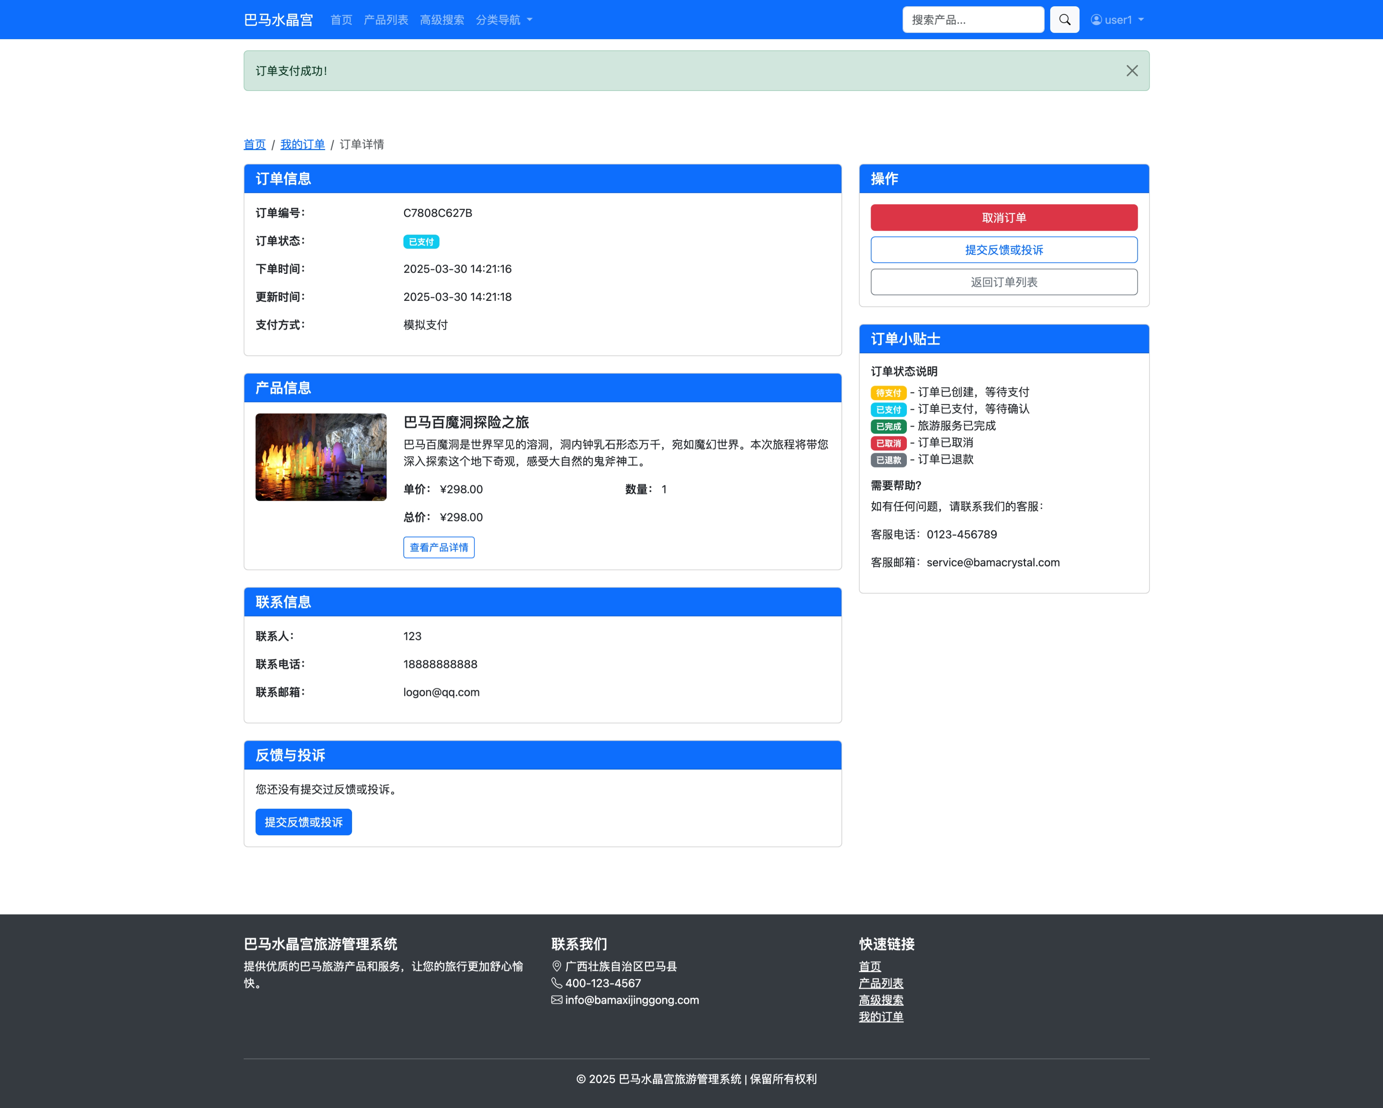Image resolution: width=1383 pixels, height=1108 pixels.
Task: Click footer 高级搜索 quick link
Action: coord(881,999)
